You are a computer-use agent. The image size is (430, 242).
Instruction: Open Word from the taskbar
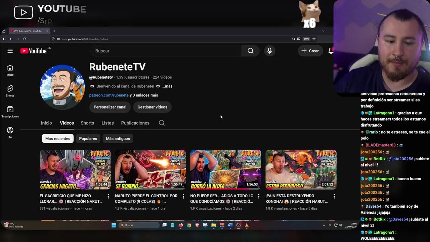pyautogui.click(x=230, y=225)
